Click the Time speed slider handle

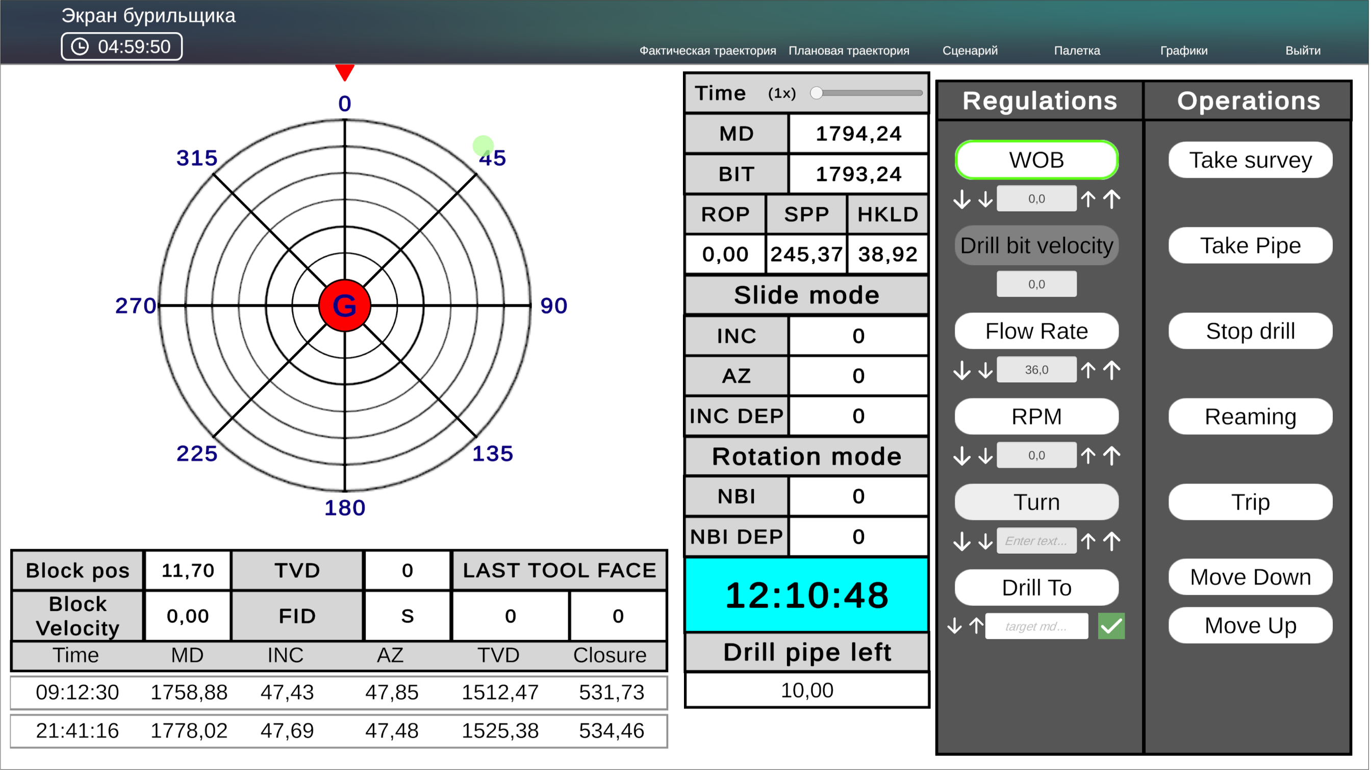click(x=817, y=93)
